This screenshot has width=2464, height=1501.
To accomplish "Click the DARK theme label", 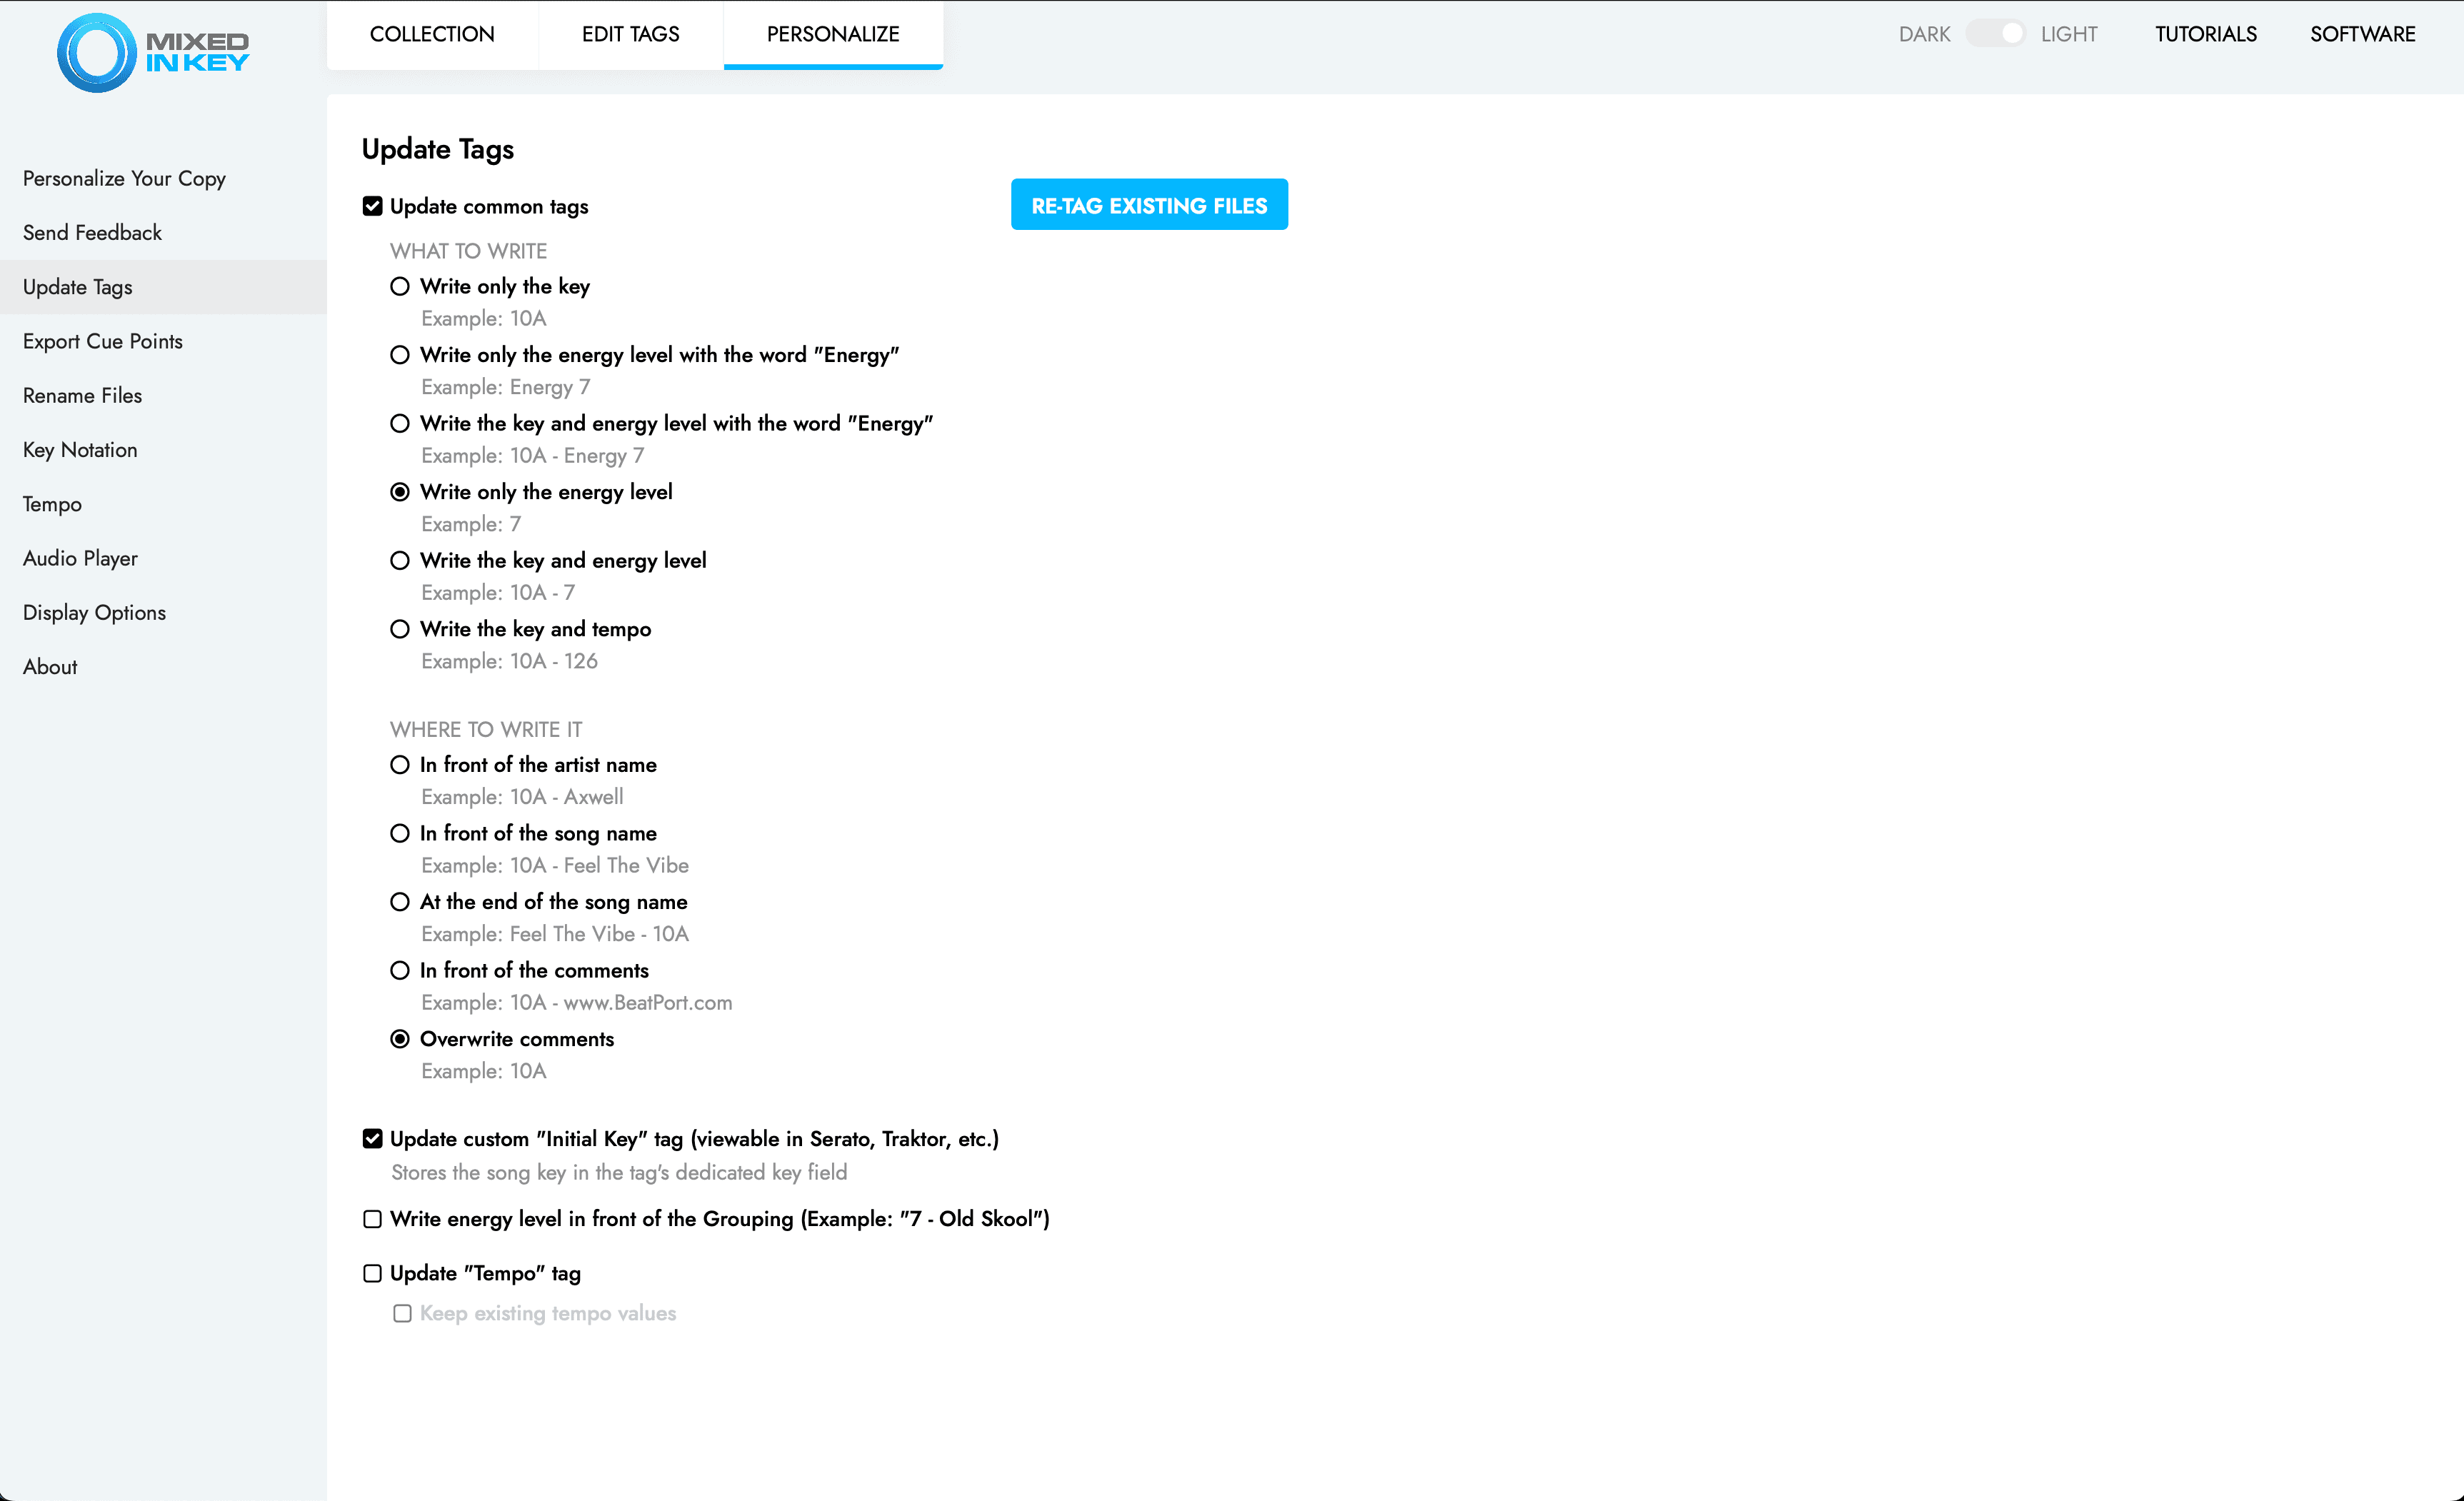I will [1924, 34].
